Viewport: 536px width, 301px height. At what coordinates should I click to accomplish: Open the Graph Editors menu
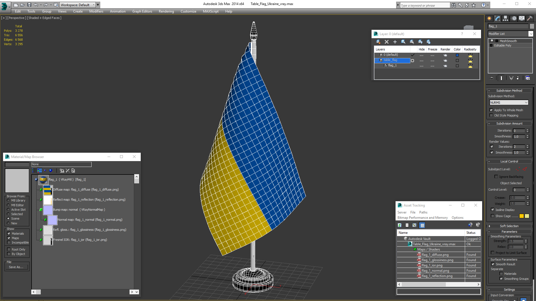pyautogui.click(x=142, y=11)
